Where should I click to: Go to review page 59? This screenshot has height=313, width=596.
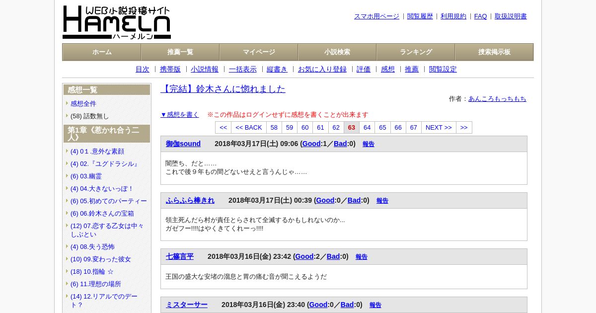[290, 128]
